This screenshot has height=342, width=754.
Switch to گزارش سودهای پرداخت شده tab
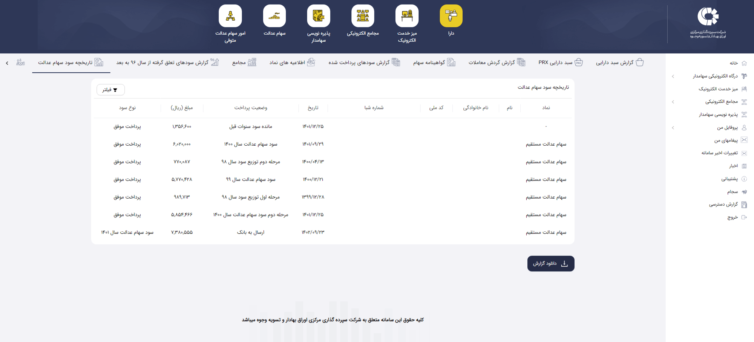364,62
